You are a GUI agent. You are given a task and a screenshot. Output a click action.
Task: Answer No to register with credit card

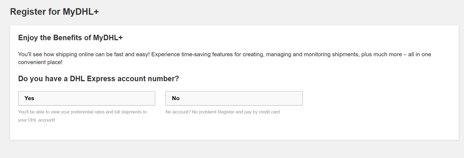234,98
